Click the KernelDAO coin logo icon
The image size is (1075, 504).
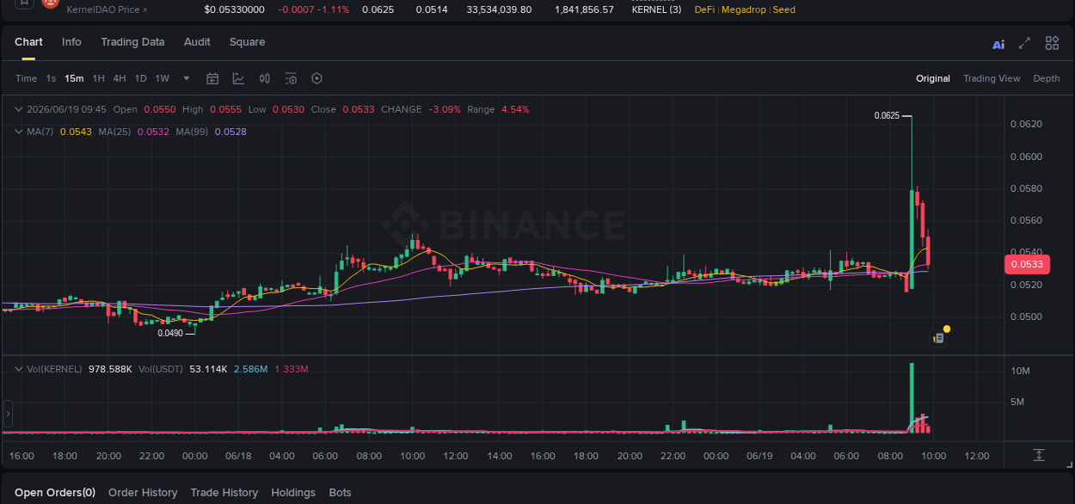(x=50, y=3)
